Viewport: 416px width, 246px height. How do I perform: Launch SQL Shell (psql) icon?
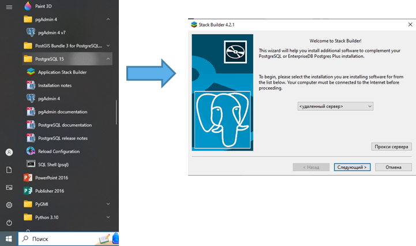coord(31,164)
